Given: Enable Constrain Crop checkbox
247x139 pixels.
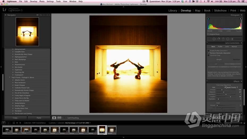Looking at the screenshot, I should [208, 55].
